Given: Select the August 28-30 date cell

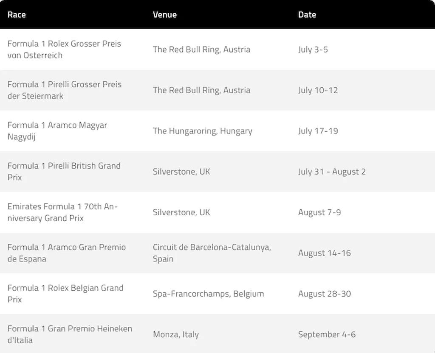Looking at the screenshot, I should pyautogui.click(x=324, y=294).
